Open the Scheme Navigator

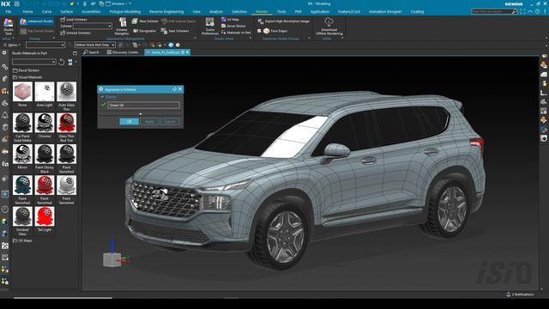pyautogui.click(x=122, y=27)
